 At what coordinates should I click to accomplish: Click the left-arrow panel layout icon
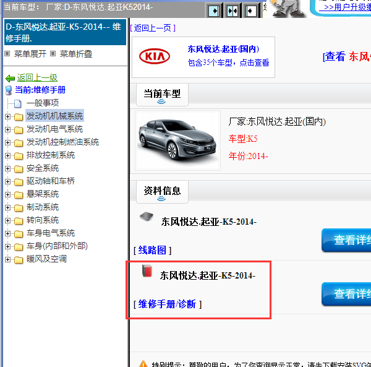coord(250,11)
